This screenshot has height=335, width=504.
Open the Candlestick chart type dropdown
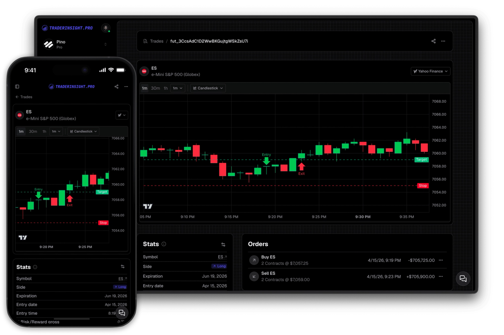pyautogui.click(x=208, y=88)
